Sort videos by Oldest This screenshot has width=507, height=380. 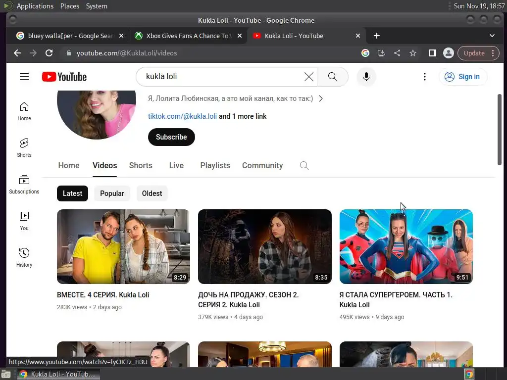pyautogui.click(x=152, y=193)
